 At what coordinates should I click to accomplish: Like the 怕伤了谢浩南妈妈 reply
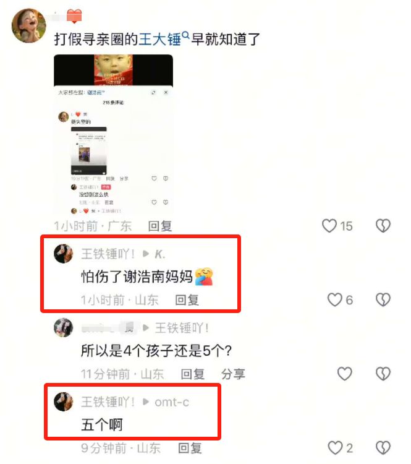334,300
